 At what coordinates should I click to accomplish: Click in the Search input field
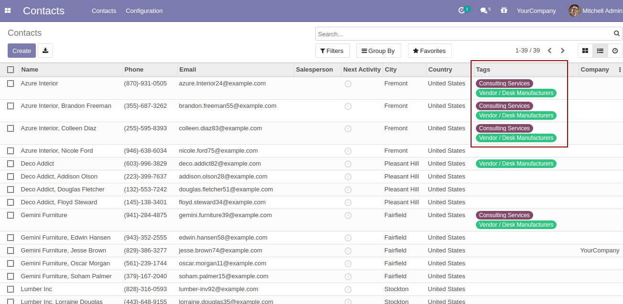click(463, 34)
